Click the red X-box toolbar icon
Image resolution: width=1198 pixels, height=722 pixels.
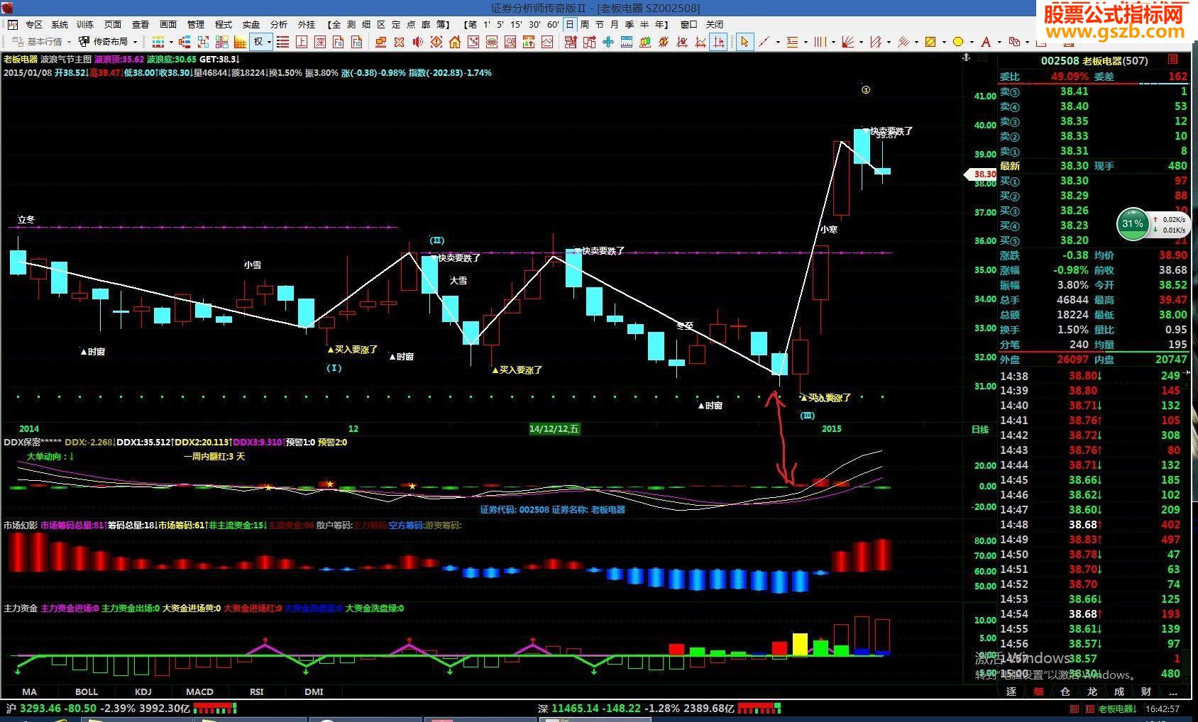[399, 42]
